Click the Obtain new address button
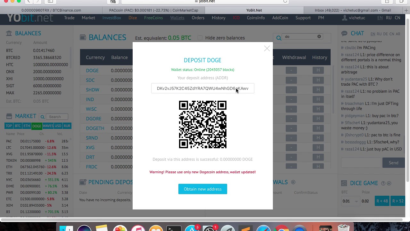Viewport: 410px width, 231px height. (202, 189)
